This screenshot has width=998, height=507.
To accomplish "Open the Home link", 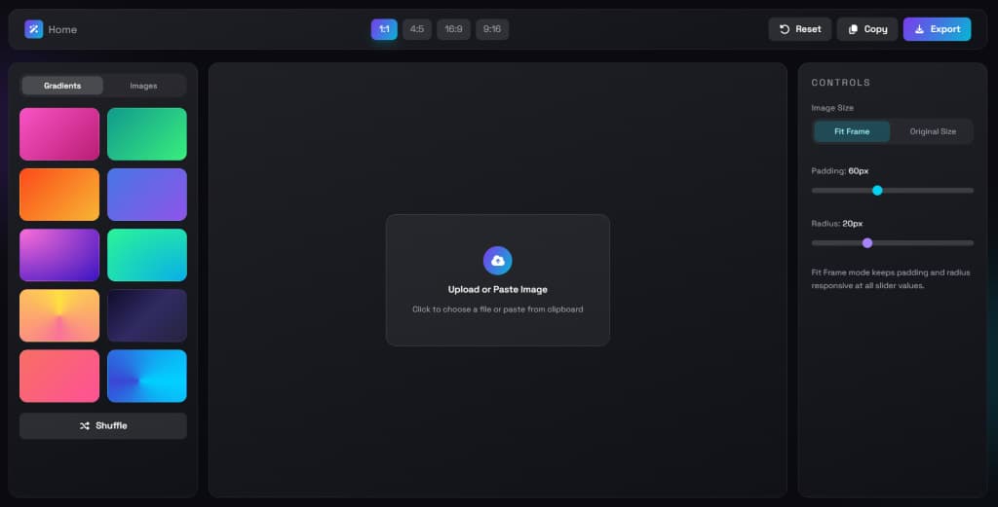I will coord(62,30).
